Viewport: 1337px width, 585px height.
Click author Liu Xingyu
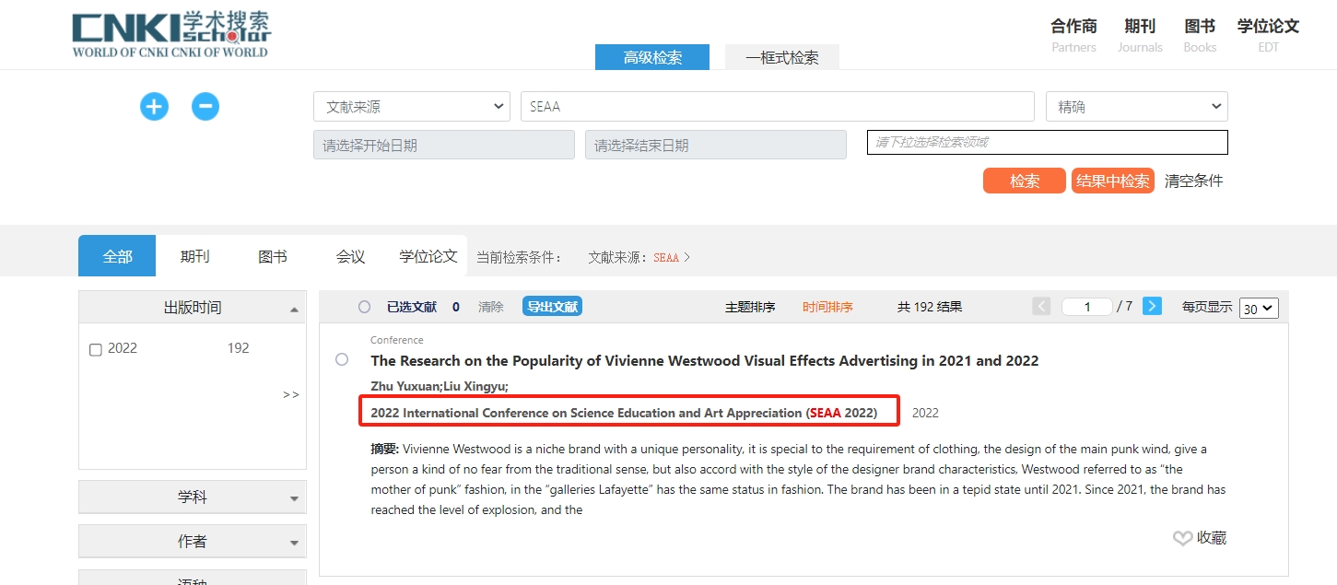[x=475, y=386]
